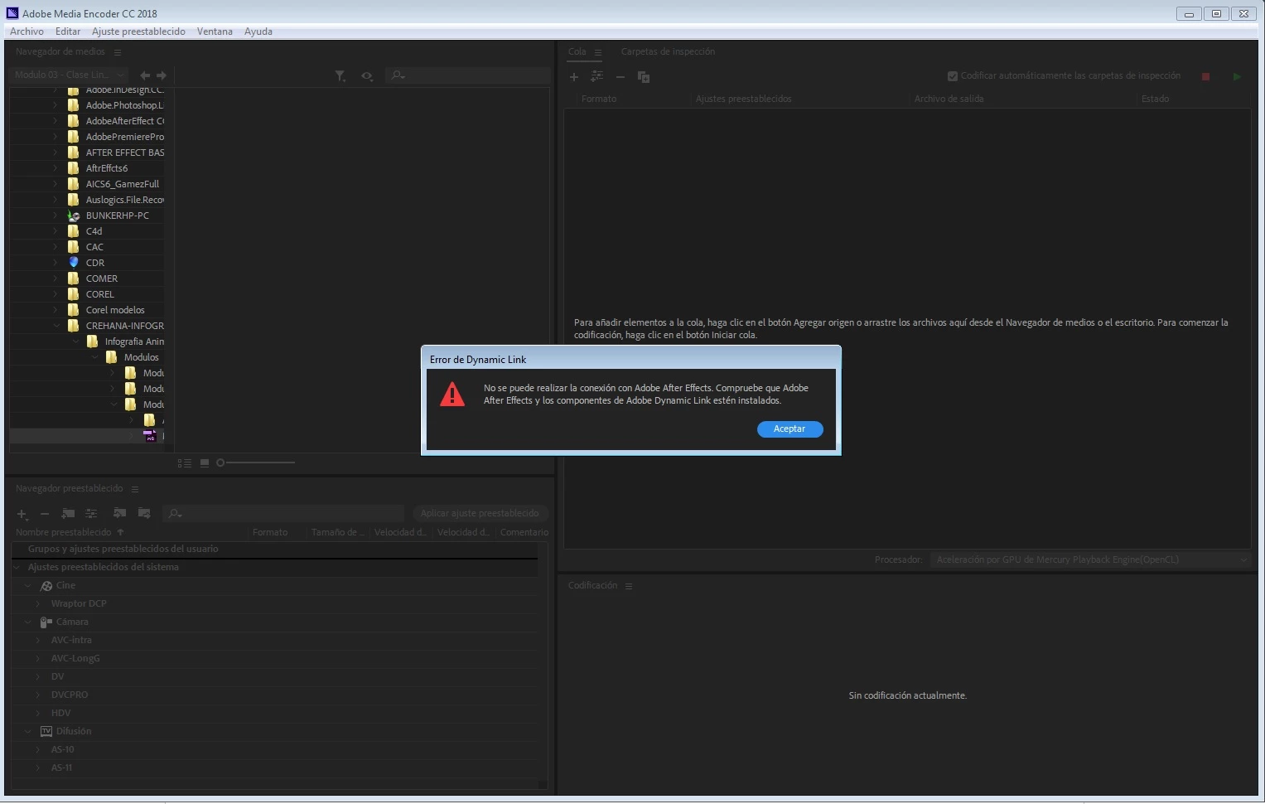
Task: Switch Media Browser to thumbnail view
Action: tap(205, 463)
